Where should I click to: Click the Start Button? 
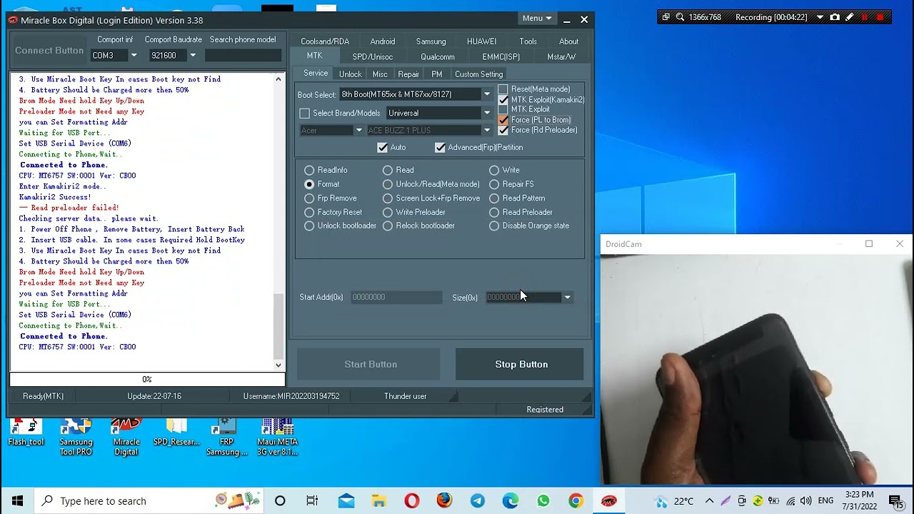tap(368, 364)
